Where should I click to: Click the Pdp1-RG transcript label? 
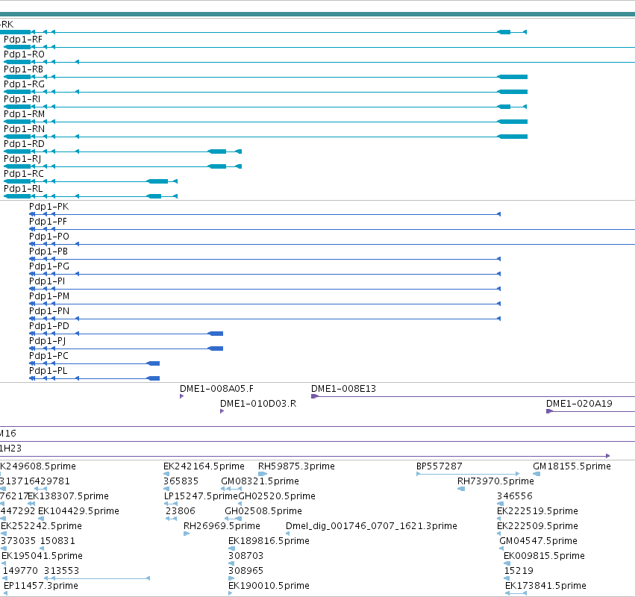point(24,84)
